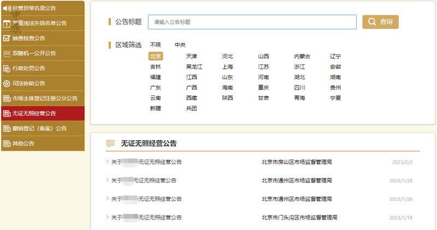Click the icon beside 市场主体登记注册公示公告
The height and width of the screenshot is (230, 437).
tap(7, 99)
